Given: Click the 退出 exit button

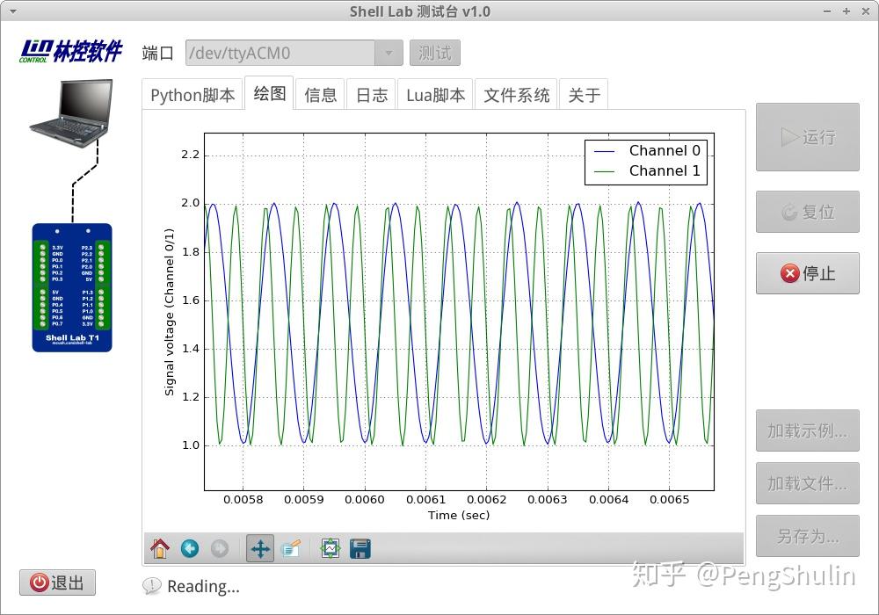Looking at the screenshot, I should (57, 582).
